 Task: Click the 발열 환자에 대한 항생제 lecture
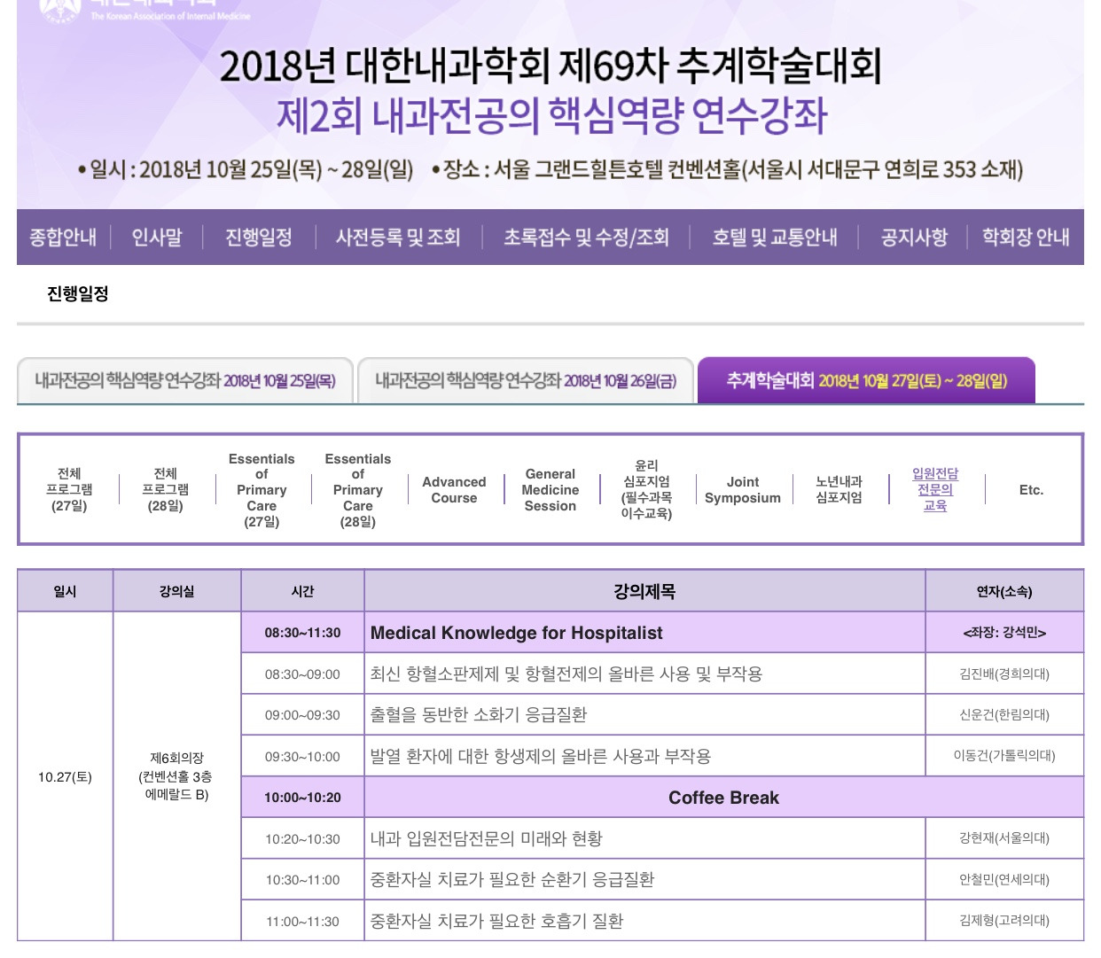pos(541,757)
